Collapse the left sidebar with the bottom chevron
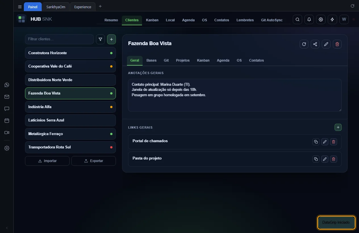The width and height of the screenshot is (359, 233). [7, 228]
